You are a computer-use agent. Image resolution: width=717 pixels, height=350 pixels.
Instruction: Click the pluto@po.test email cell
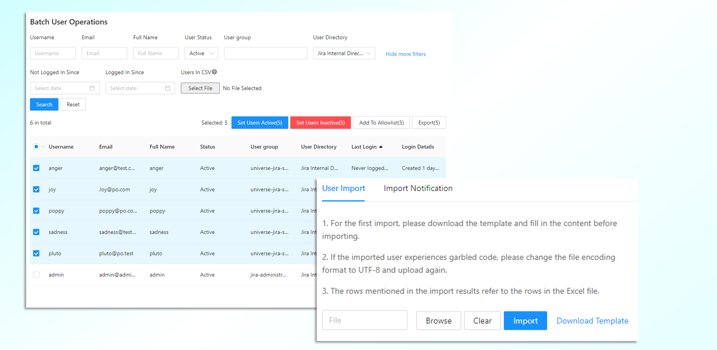click(116, 253)
